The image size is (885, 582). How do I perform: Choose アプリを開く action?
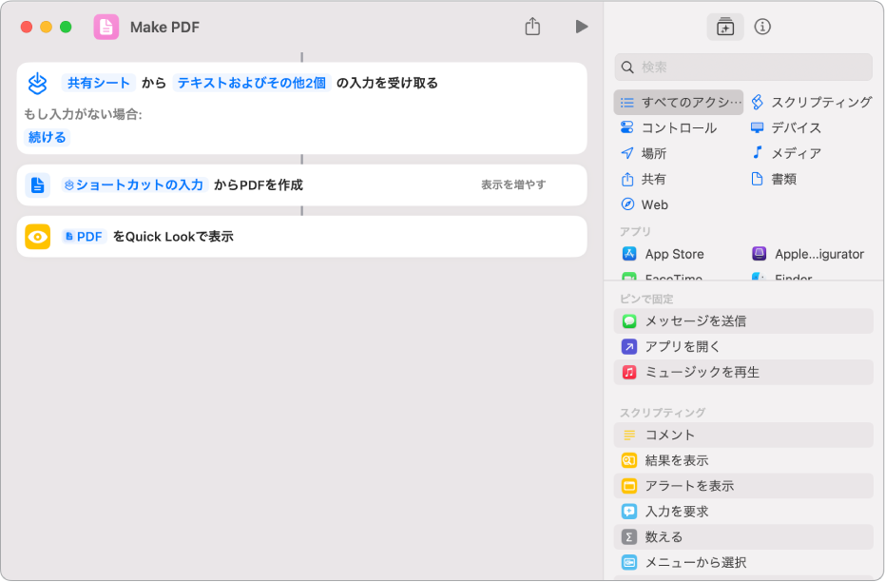743,346
